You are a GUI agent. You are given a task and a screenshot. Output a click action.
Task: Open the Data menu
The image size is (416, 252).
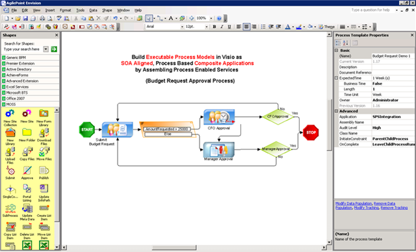tap(93, 10)
